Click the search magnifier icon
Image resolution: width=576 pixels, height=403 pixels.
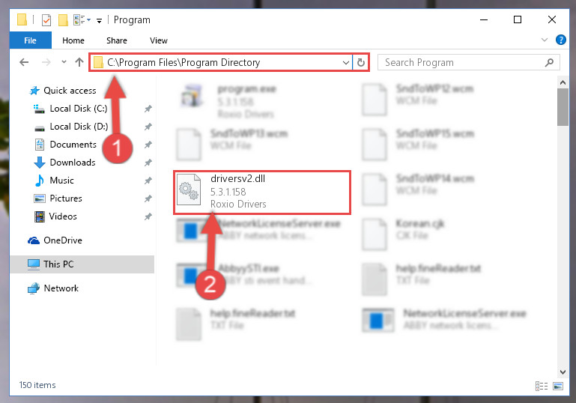[549, 62]
